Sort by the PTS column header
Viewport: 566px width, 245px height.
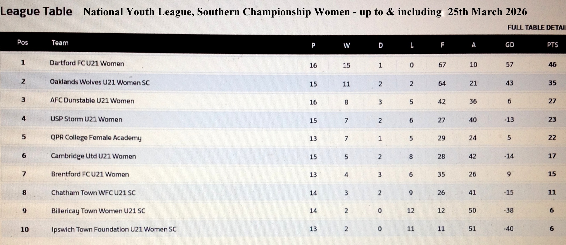pyautogui.click(x=552, y=45)
